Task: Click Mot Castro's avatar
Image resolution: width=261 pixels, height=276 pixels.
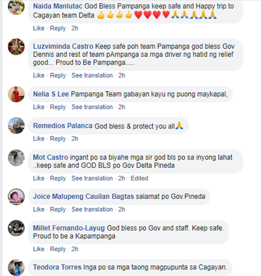Action: click(16, 158)
